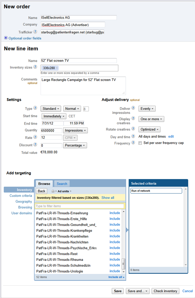The width and height of the screenshot is (195, 298).
Task: Include PatFra-LR-W-Threads-Urologie ad unit
Action: [115, 271]
